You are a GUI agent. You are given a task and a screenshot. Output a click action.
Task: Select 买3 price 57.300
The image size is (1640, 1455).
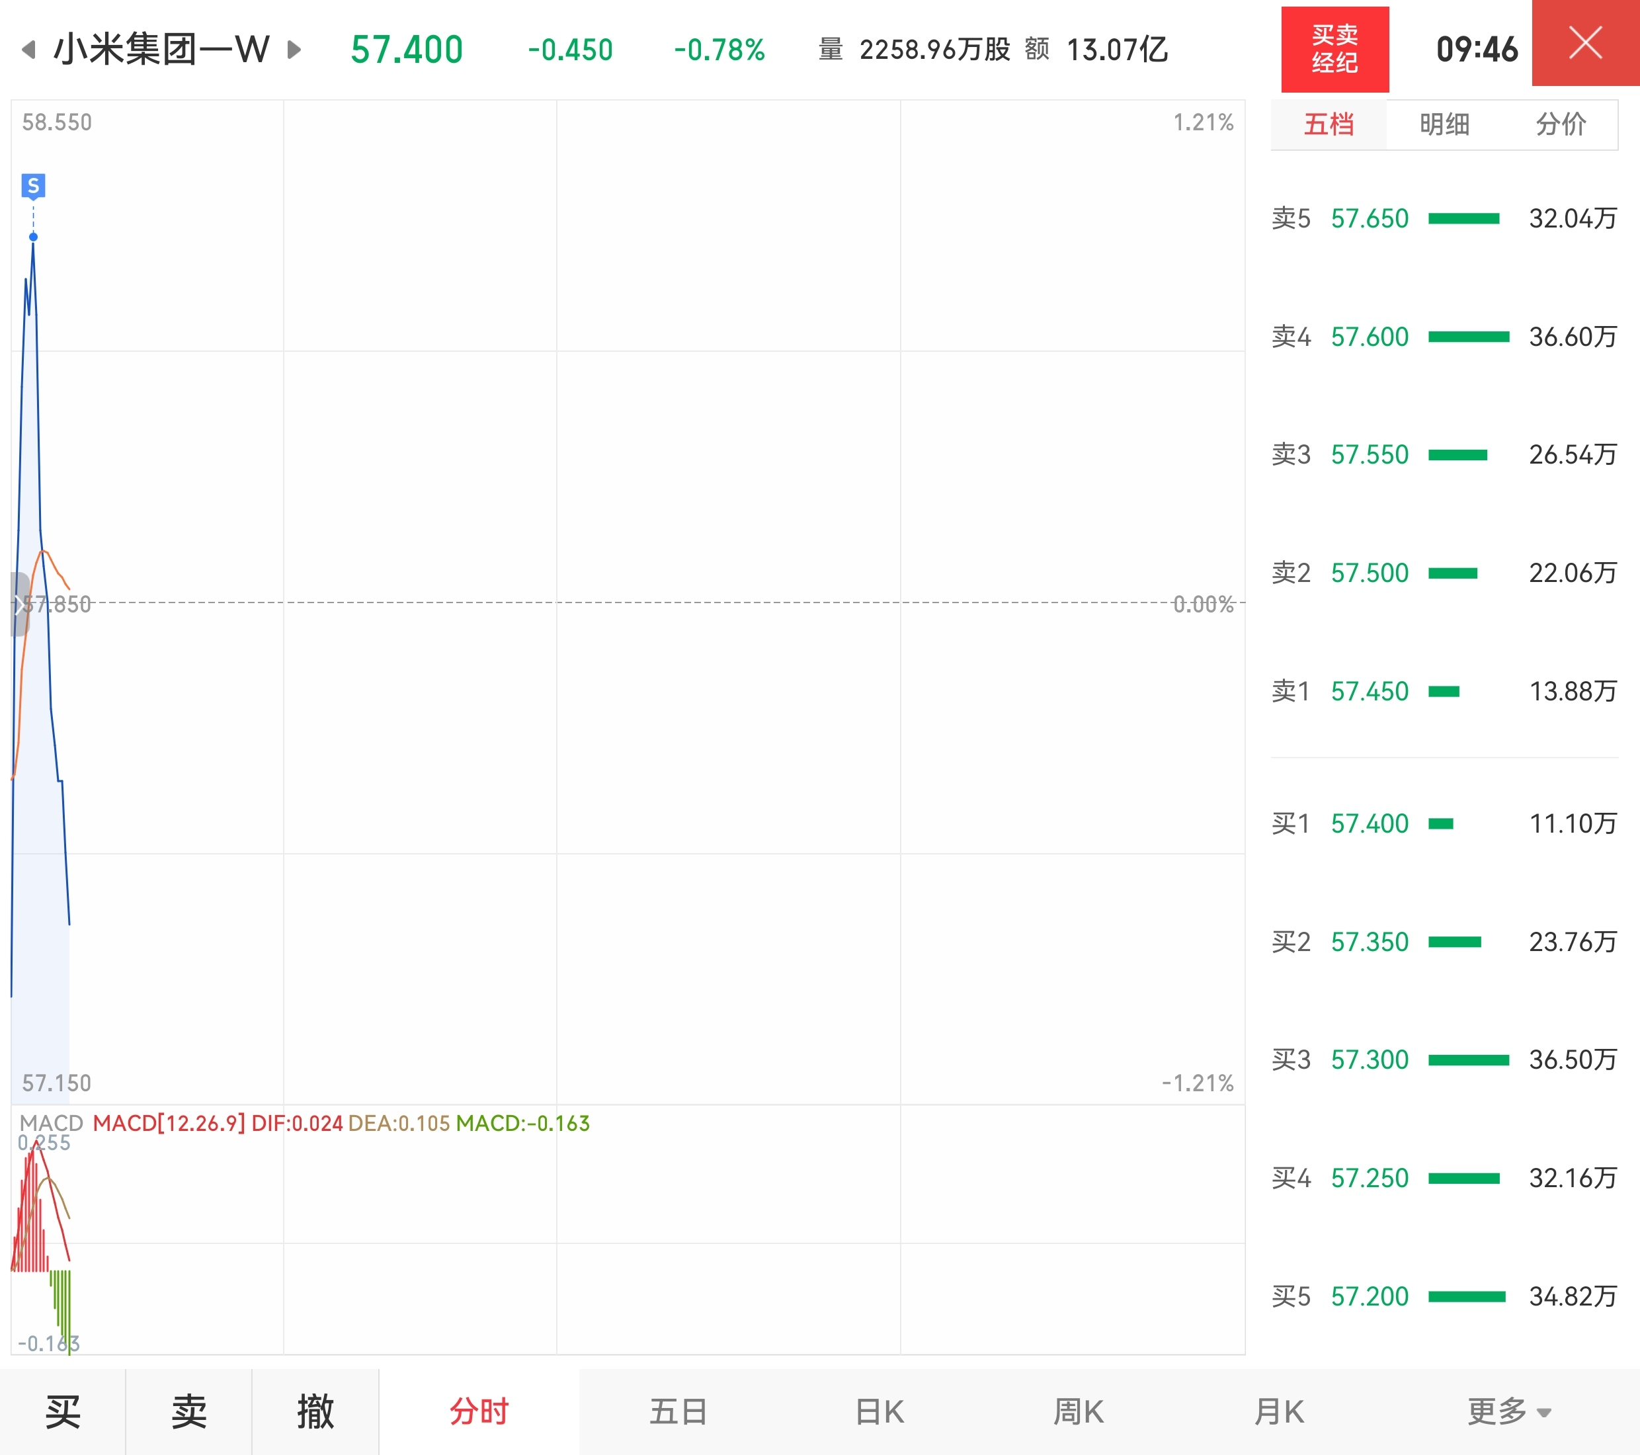[x=1370, y=1060]
